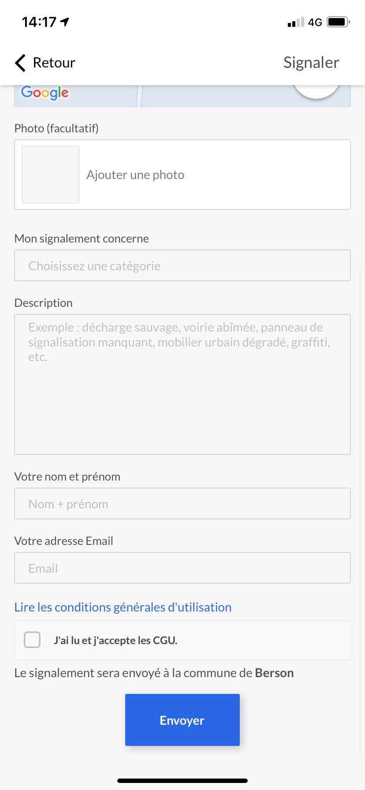Focus the Description text area

[x=182, y=384]
